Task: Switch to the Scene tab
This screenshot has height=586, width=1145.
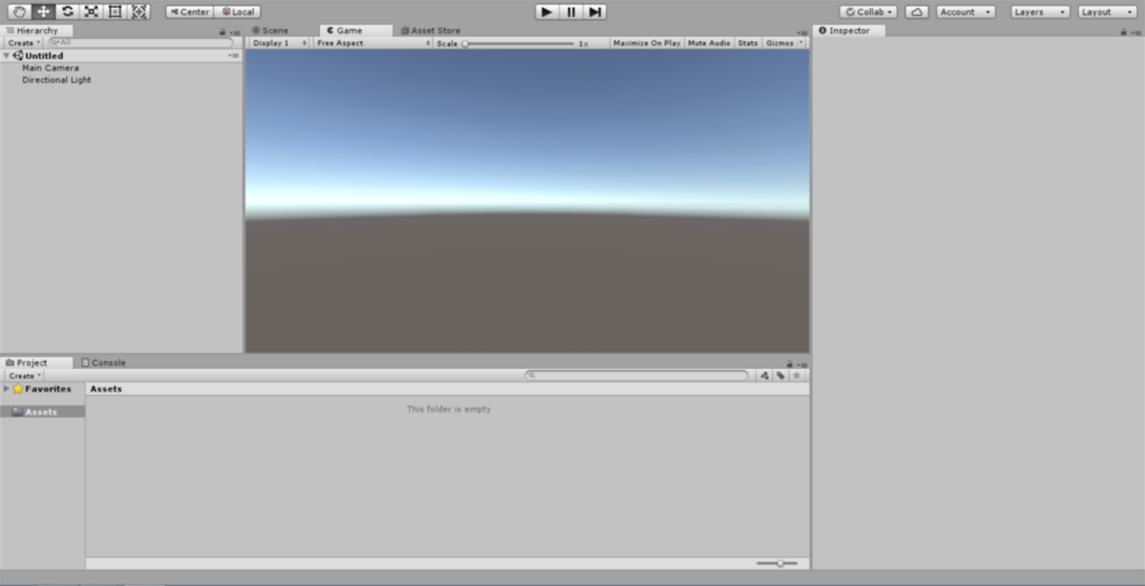Action: (x=270, y=30)
